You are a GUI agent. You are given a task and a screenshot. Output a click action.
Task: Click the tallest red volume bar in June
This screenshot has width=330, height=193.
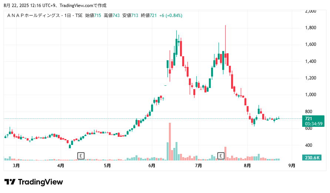(x=170, y=142)
